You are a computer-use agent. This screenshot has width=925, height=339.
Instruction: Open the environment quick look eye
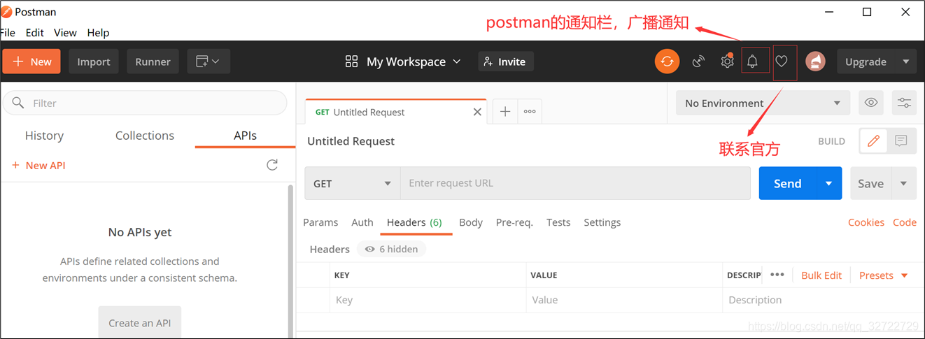(x=871, y=103)
